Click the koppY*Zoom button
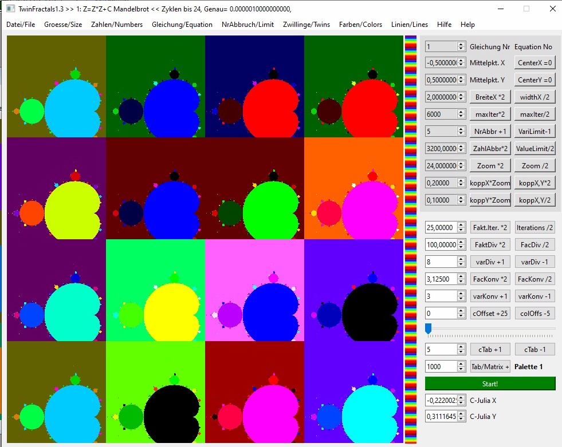Viewport: 562px width, 447px height. pyautogui.click(x=490, y=200)
